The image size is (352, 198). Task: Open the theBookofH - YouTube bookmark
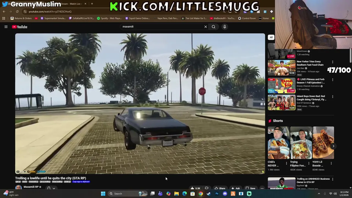tap(222, 18)
